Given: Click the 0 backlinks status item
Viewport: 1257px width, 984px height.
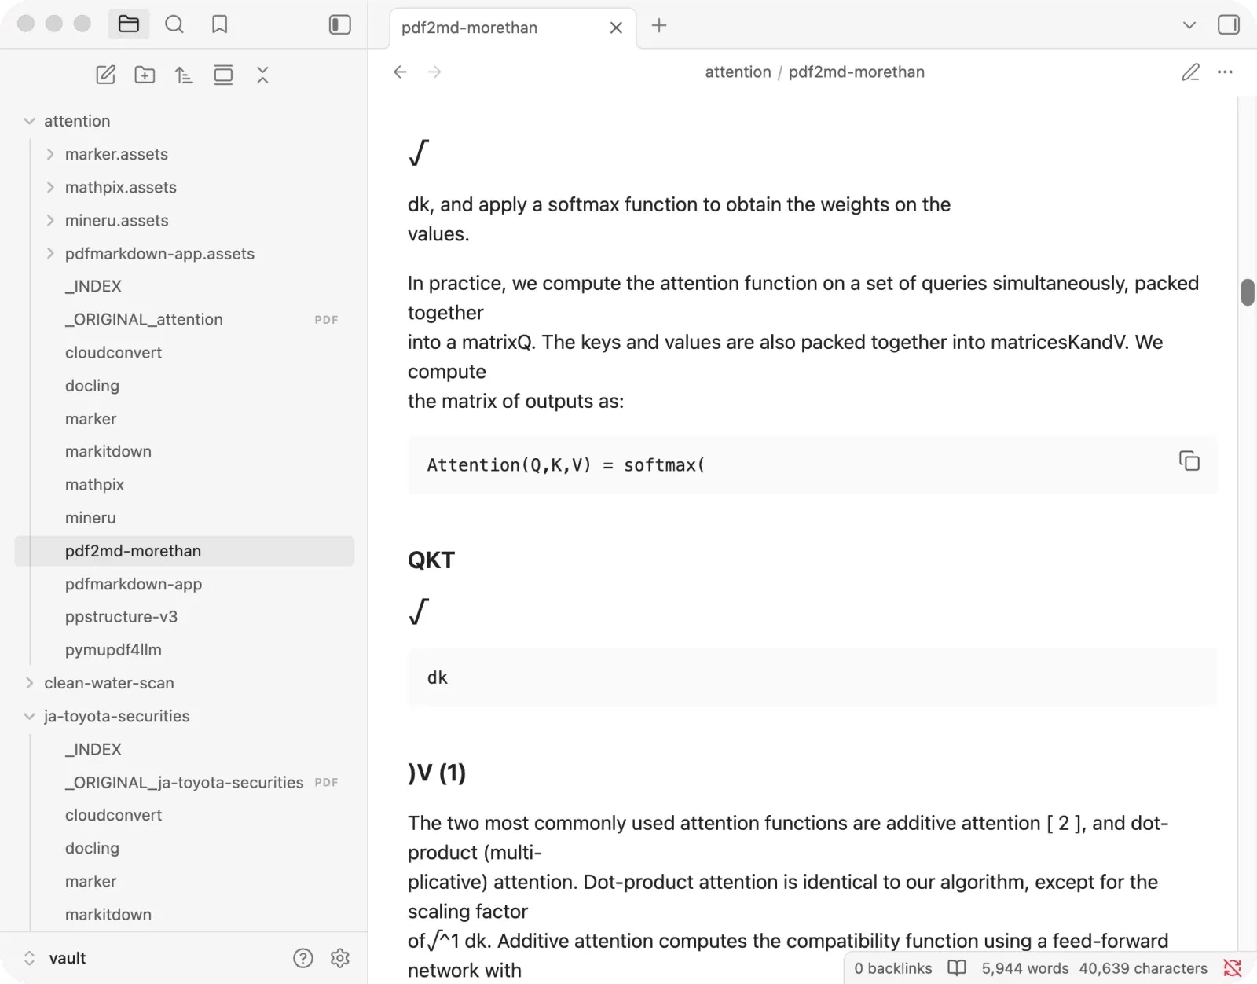Looking at the screenshot, I should point(893,968).
